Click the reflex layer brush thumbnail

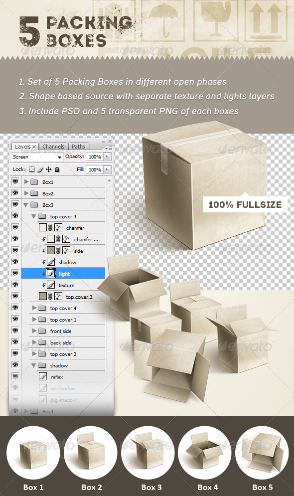click(x=43, y=377)
